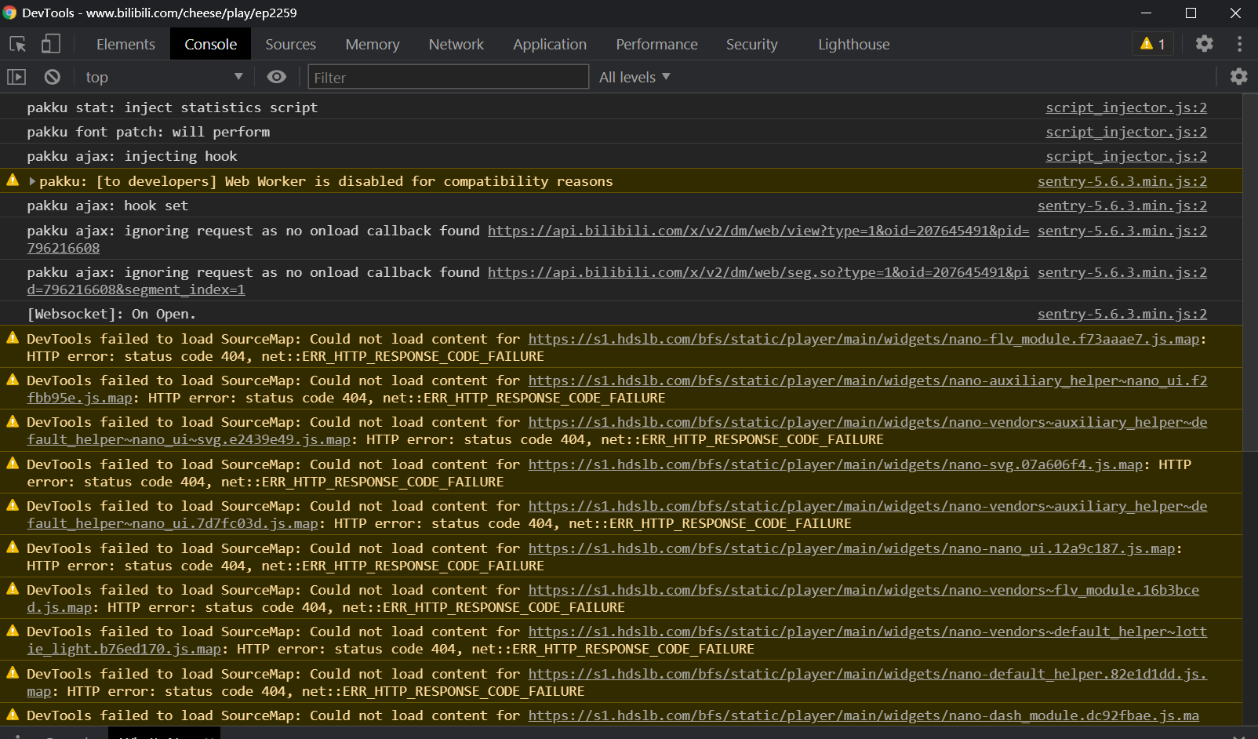1258x739 pixels.
Task: Toggle the live expression eye icon
Action: click(276, 77)
